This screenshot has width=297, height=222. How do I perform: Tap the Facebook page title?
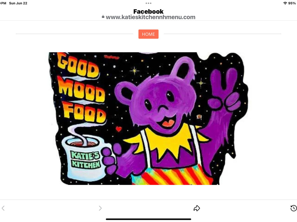pos(148,11)
